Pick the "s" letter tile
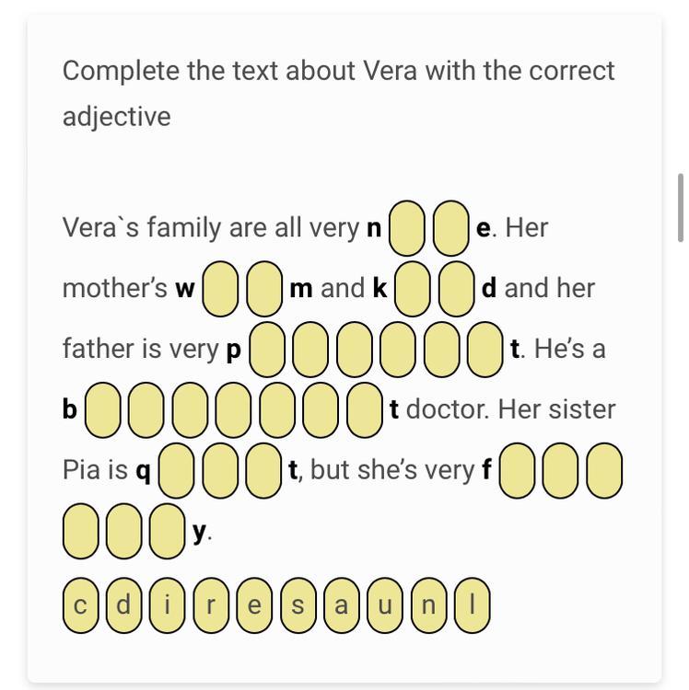Screen dimensions: 689x690 tap(298, 606)
